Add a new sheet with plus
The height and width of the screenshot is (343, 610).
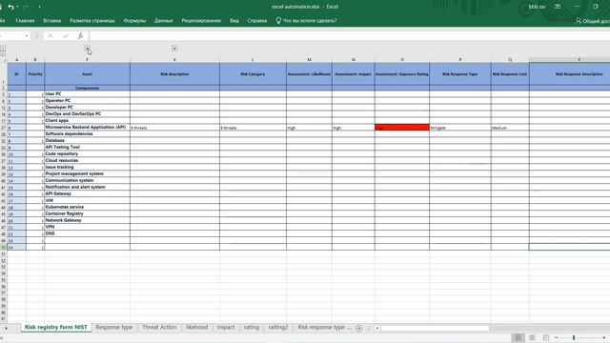pos(358,328)
